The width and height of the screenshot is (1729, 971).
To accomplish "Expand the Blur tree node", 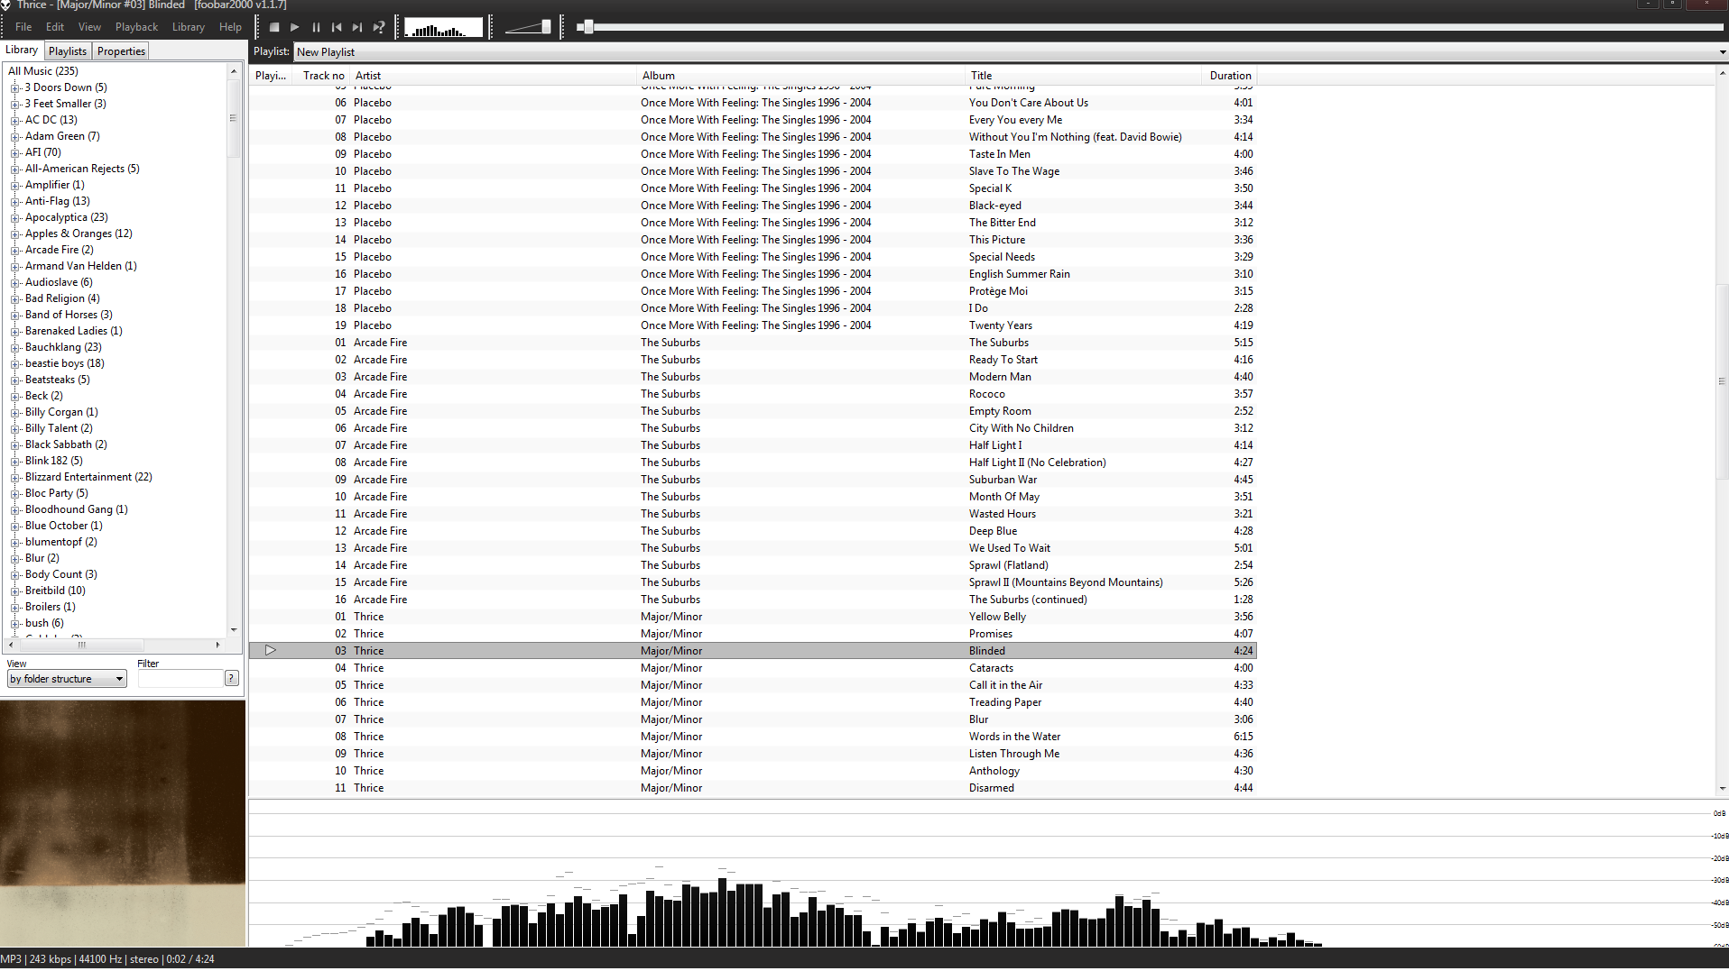I will pyautogui.click(x=14, y=559).
